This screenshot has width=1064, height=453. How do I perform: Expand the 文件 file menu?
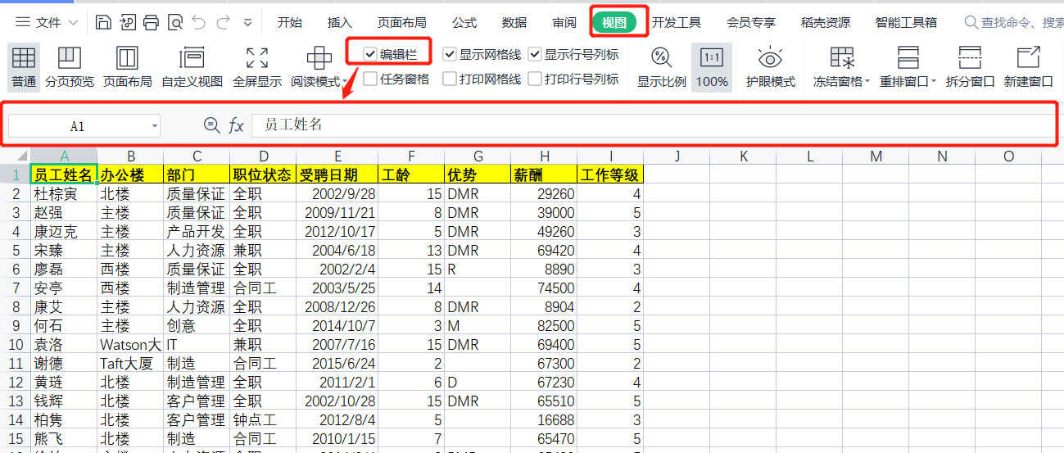[x=47, y=22]
